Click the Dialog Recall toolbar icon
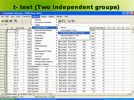This screenshot has width=134, height=100. (x=15, y=21)
